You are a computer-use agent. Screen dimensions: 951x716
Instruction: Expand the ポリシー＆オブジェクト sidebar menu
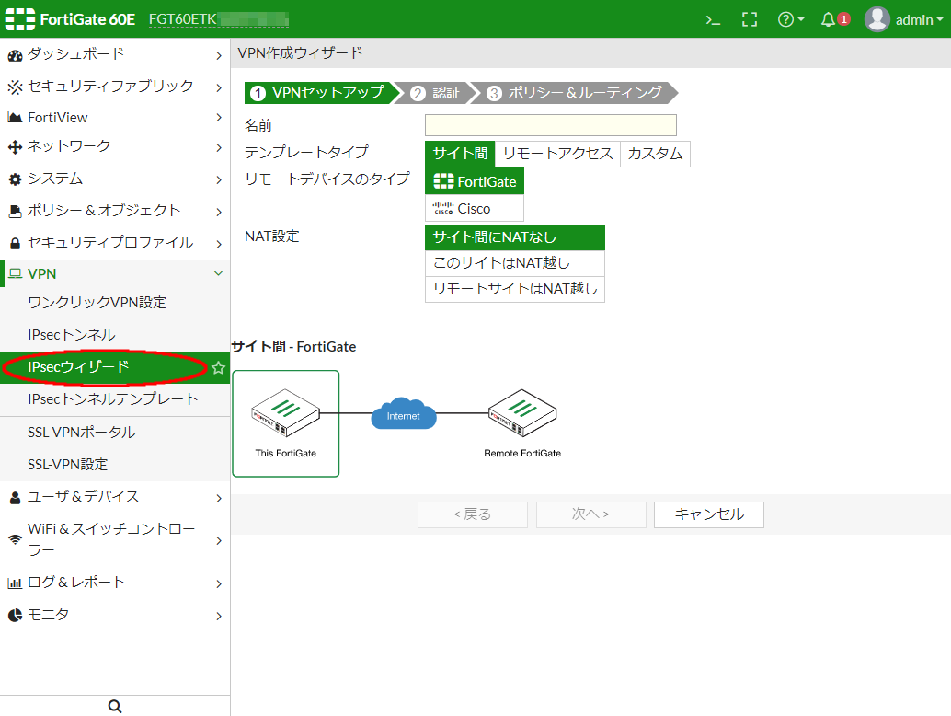[114, 211]
